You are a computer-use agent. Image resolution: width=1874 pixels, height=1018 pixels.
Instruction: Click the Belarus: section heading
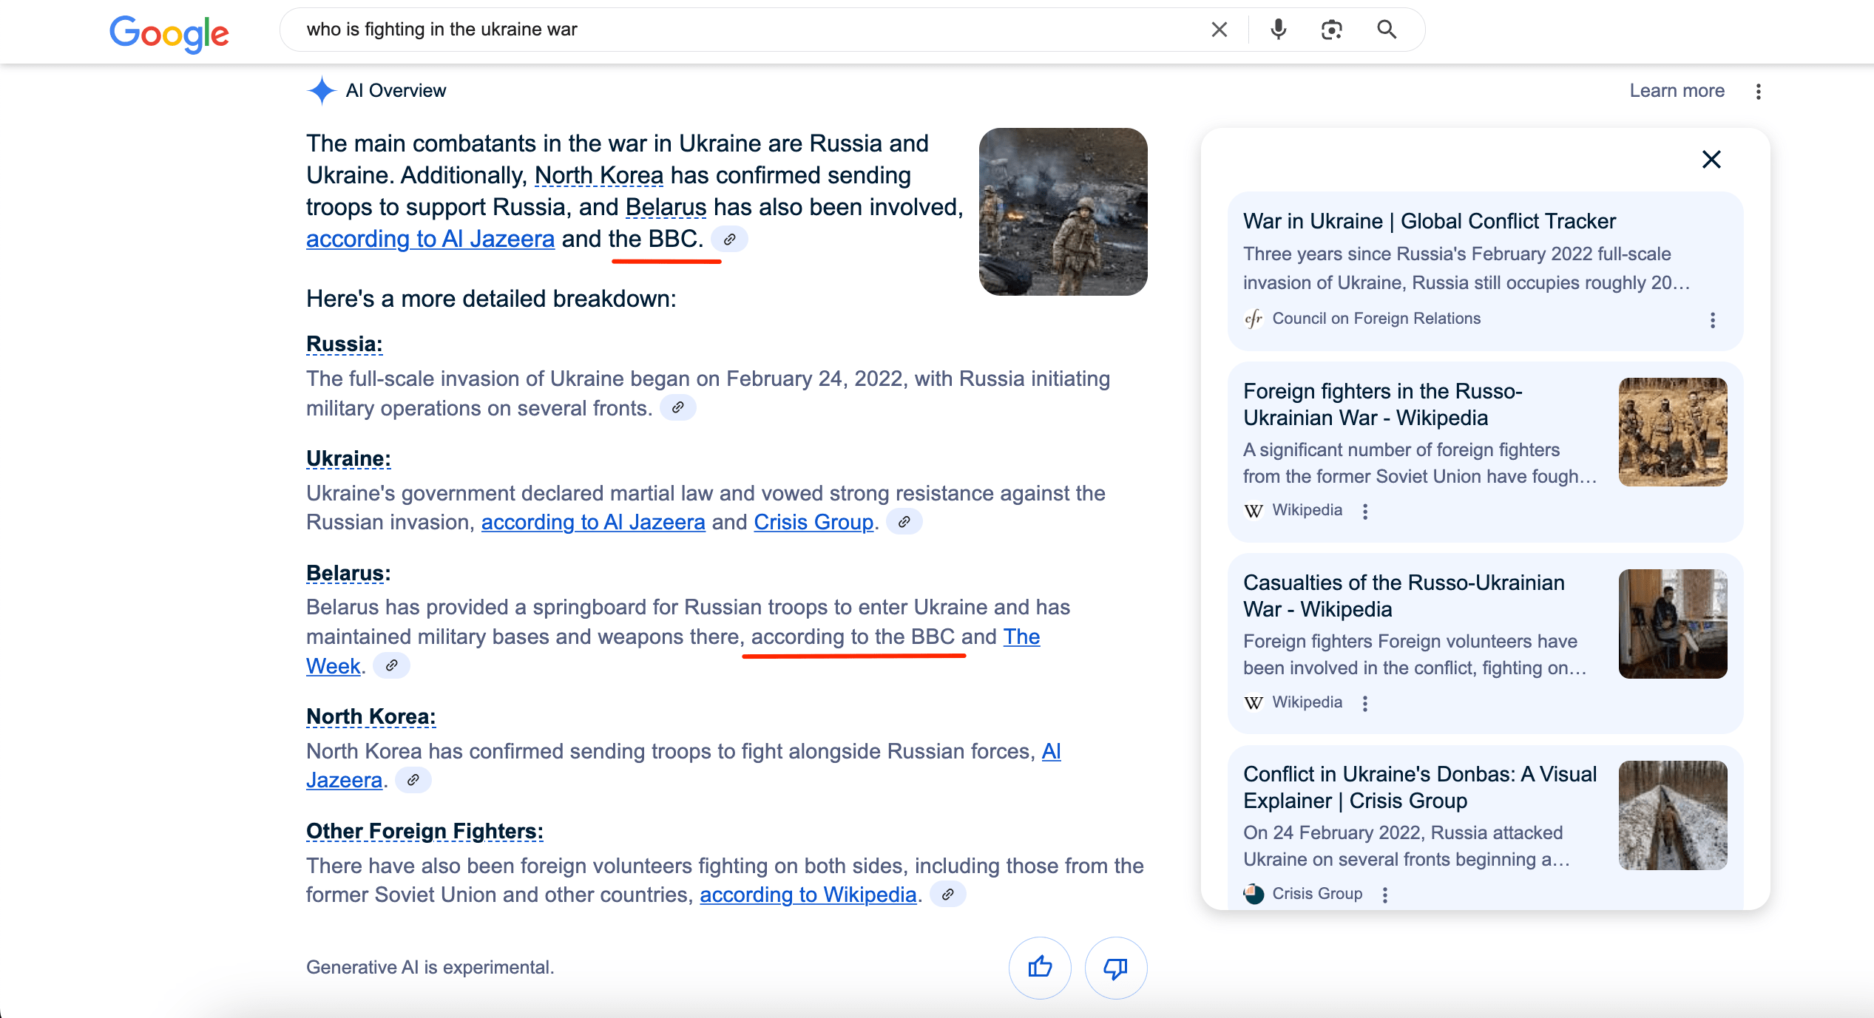[x=348, y=574]
